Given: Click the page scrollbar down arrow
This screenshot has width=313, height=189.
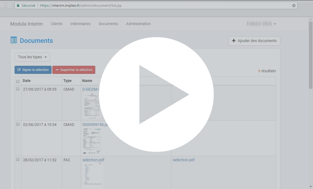Looking at the screenshot, I should tap(311, 187).
